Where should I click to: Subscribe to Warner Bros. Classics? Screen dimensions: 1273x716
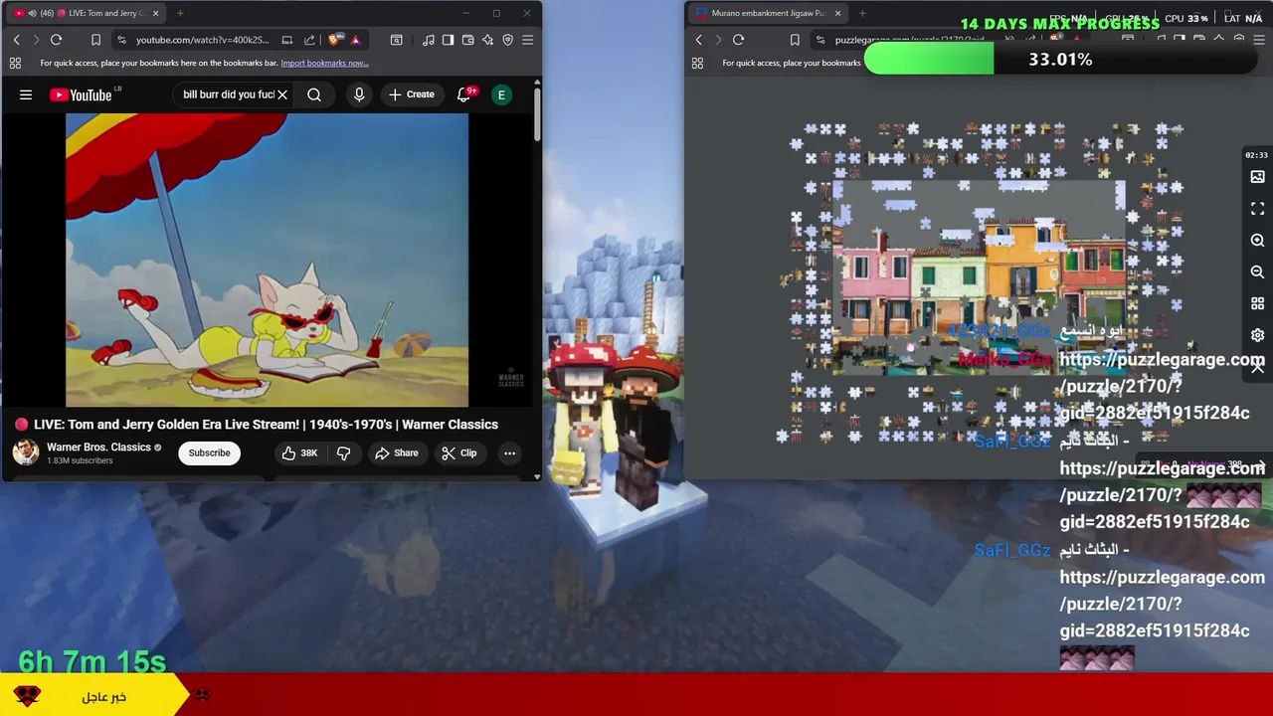click(209, 452)
